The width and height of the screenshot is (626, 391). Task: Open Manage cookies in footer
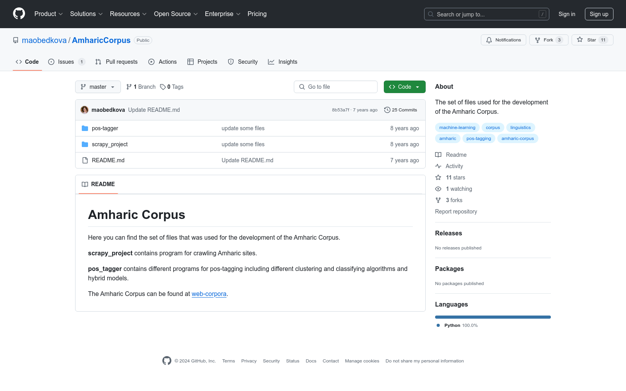point(362,361)
